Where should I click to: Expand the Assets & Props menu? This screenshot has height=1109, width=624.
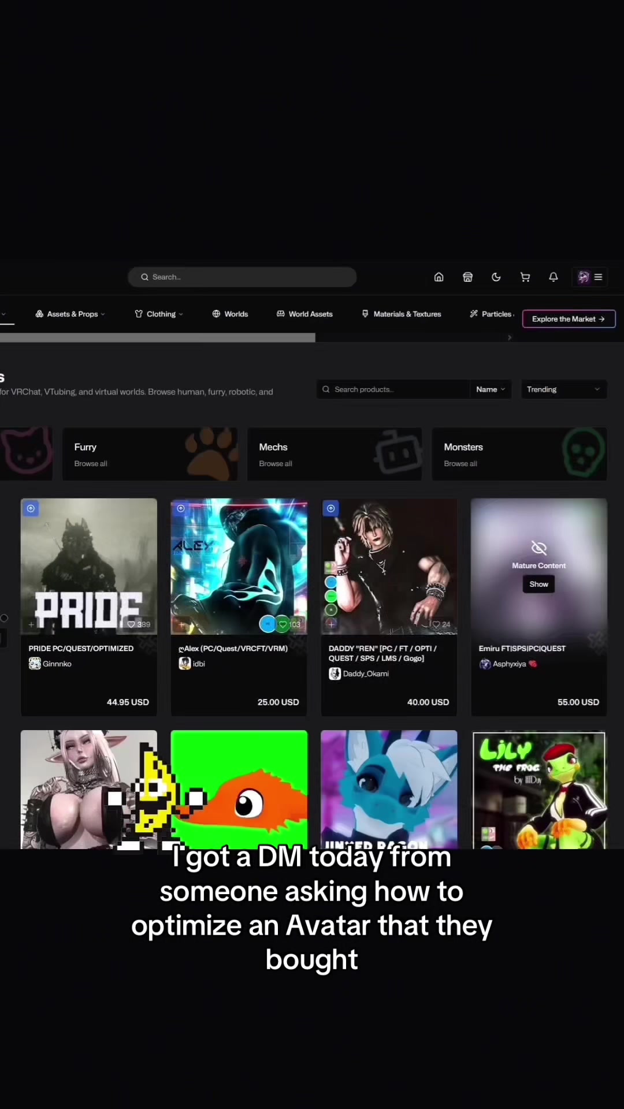(70, 314)
